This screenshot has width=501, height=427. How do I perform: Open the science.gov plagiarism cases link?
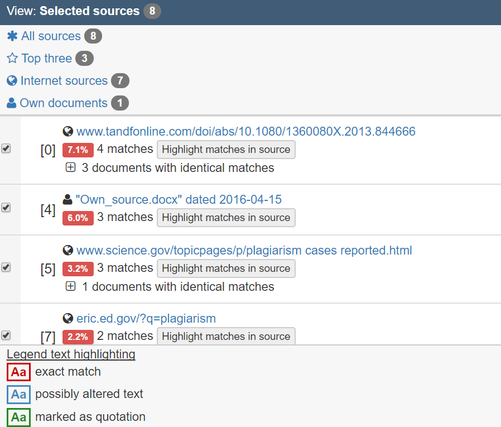point(244,250)
